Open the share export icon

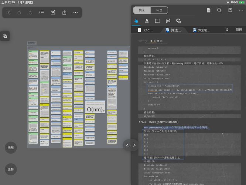point(64,13)
